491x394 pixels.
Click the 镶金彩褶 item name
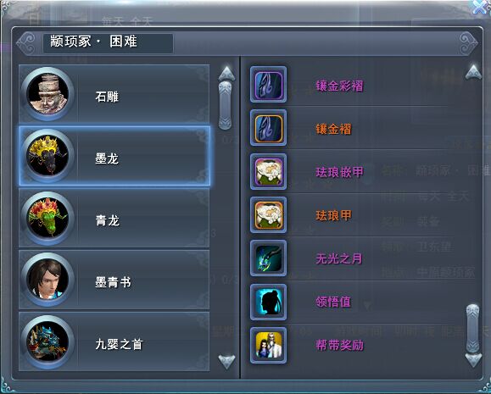click(339, 86)
